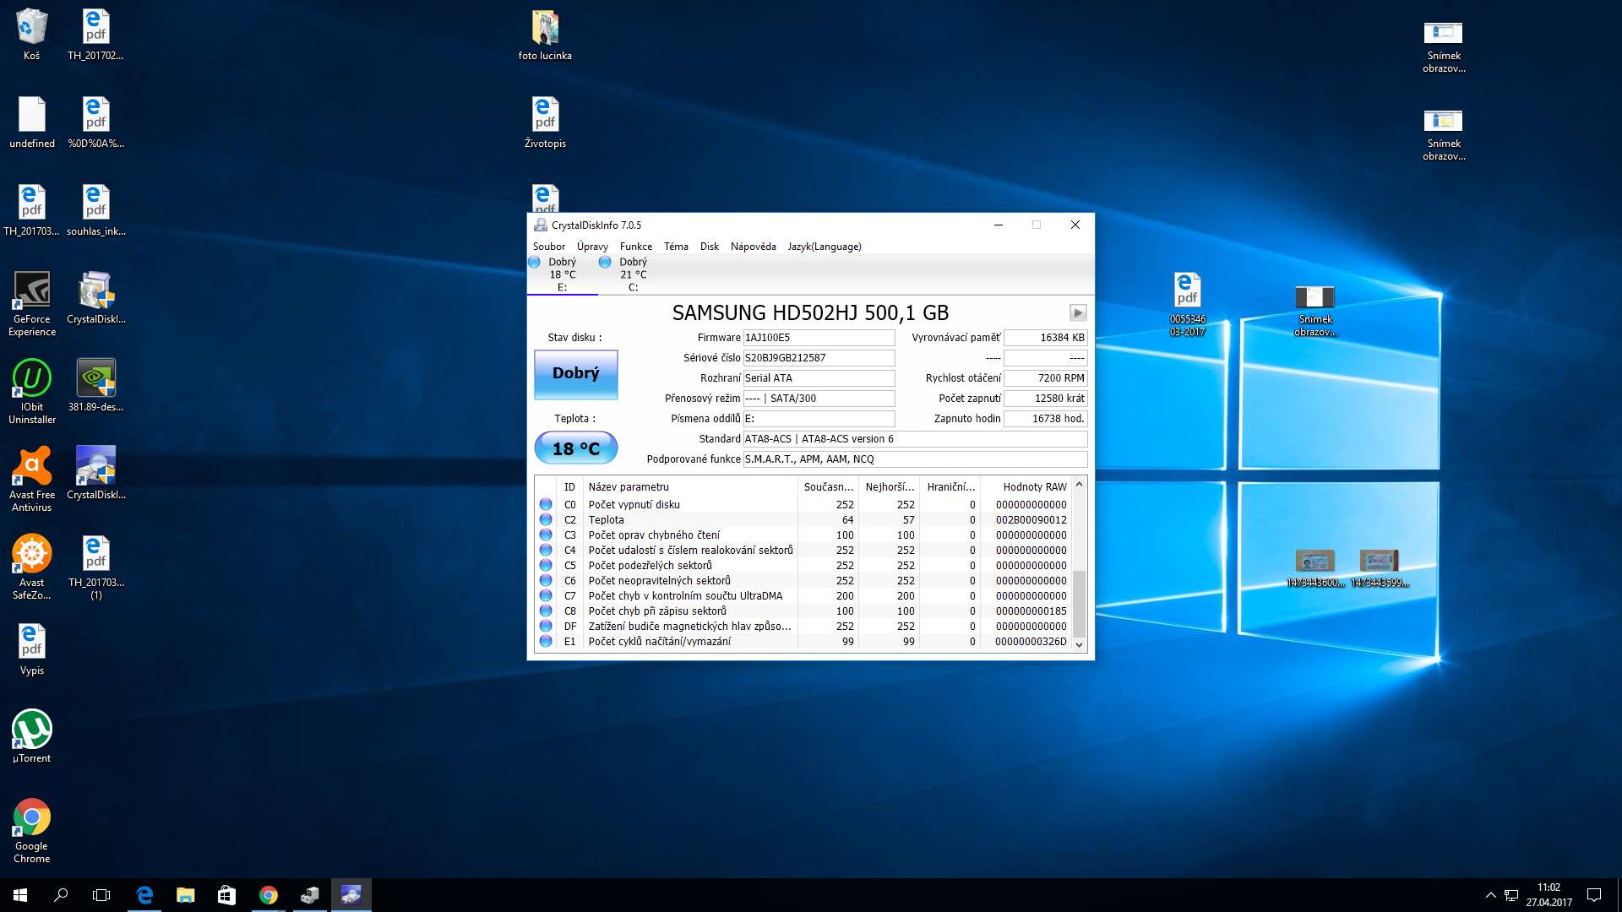The image size is (1622, 912).
Task: Click the Firmware field 1AJ100E5
Action: 819,338
